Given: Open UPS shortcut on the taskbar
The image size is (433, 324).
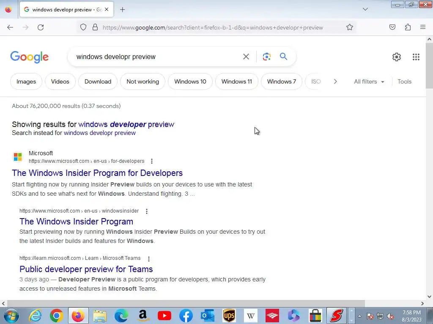Looking at the screenshot, I should pyautogui.click(x=229, y=316).
